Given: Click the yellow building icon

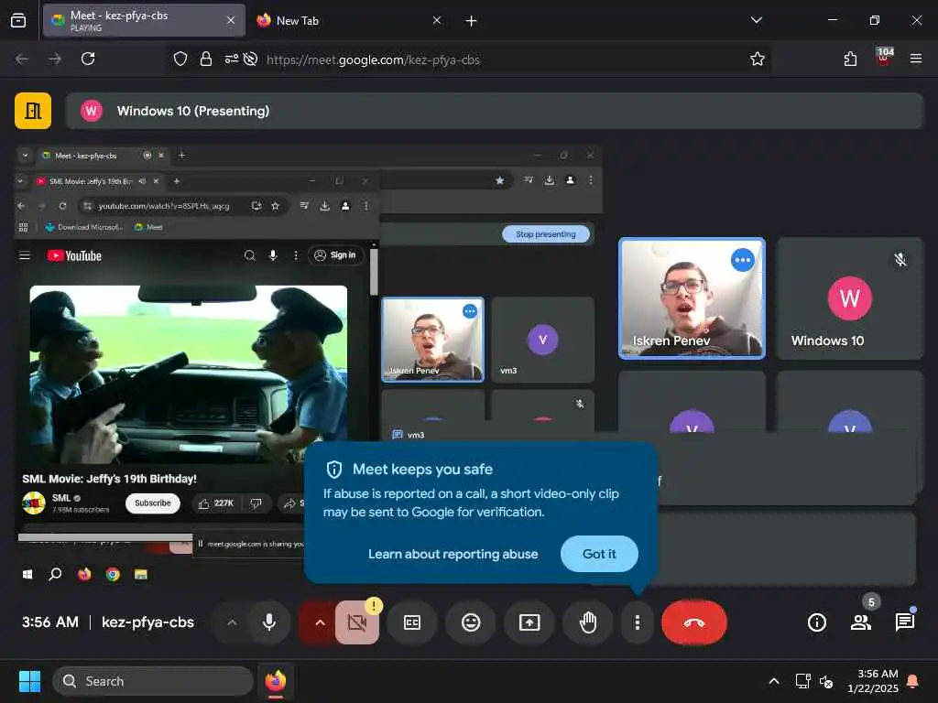Looking at the screenshot, I should point(33,111).
